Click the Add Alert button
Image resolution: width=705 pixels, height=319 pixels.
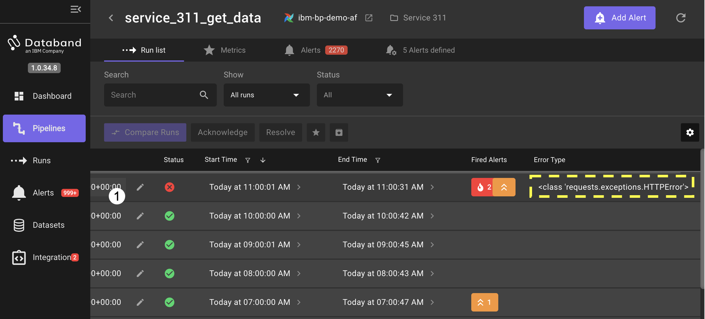click(x=619, y=18)
